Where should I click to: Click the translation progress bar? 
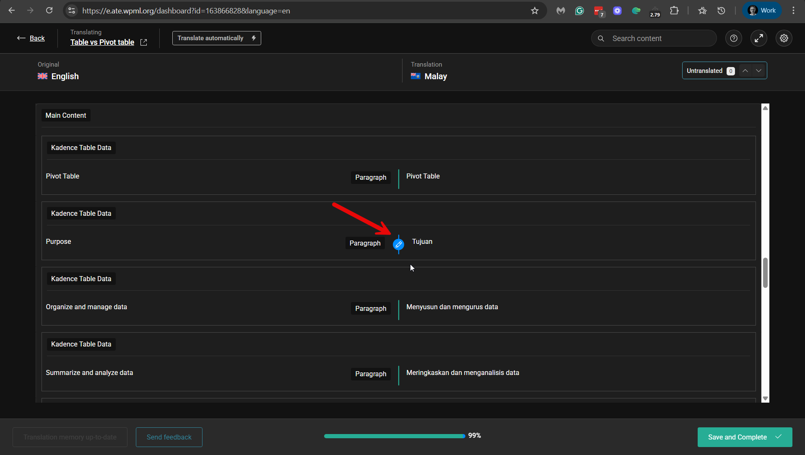pyautogui.click(x=394, y=436)
